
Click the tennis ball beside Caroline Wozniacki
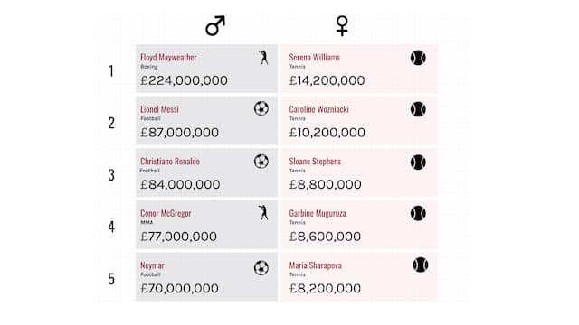(418, 109)
